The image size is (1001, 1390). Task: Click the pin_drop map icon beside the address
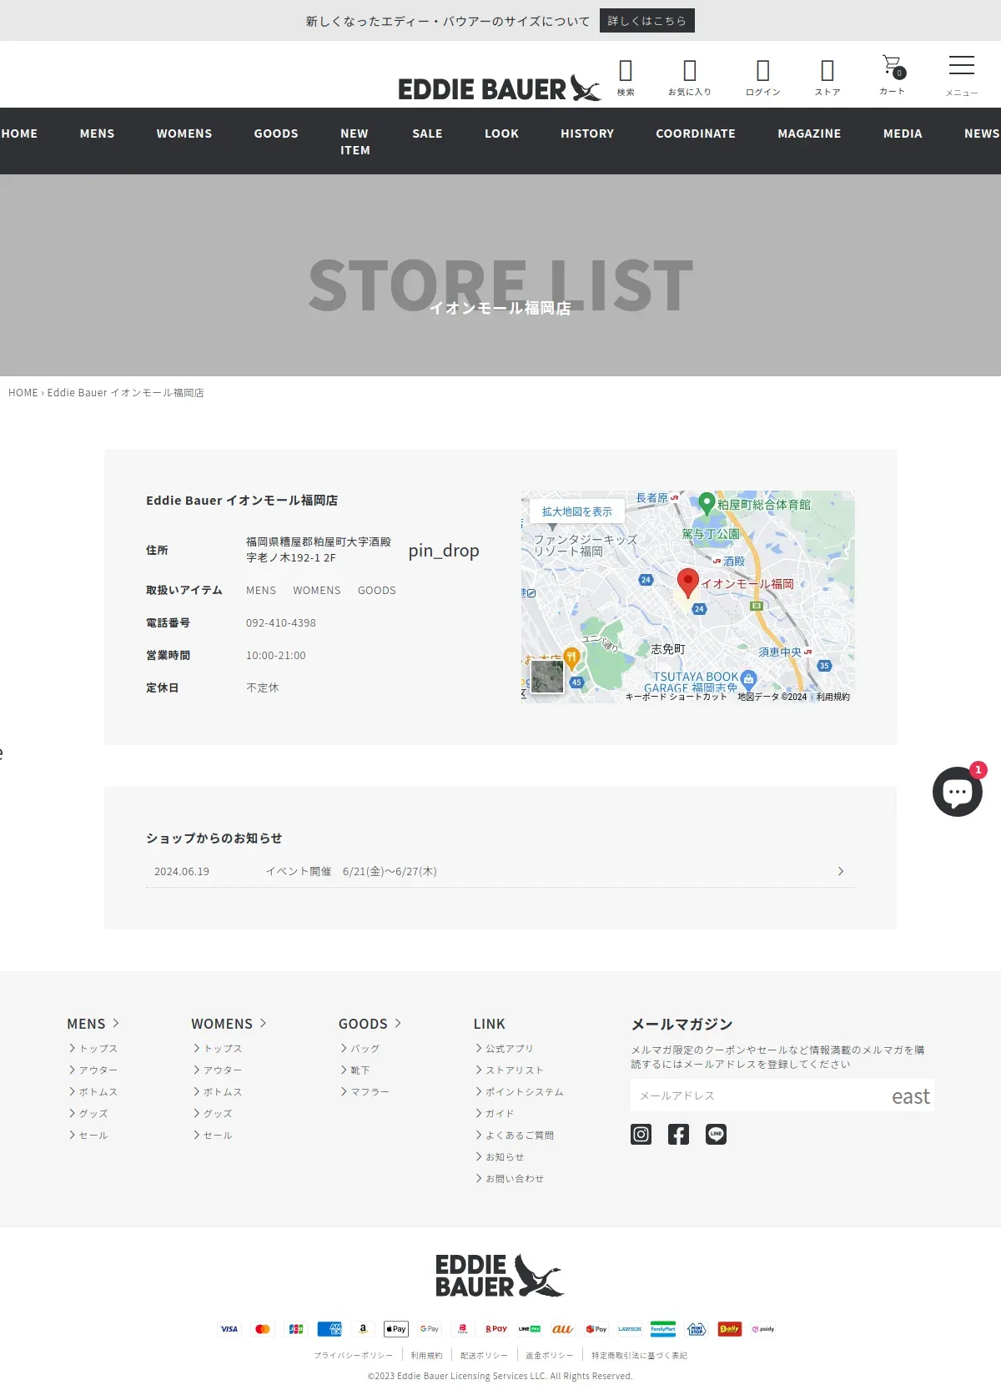pyautogui.click(x=444, y=551)
